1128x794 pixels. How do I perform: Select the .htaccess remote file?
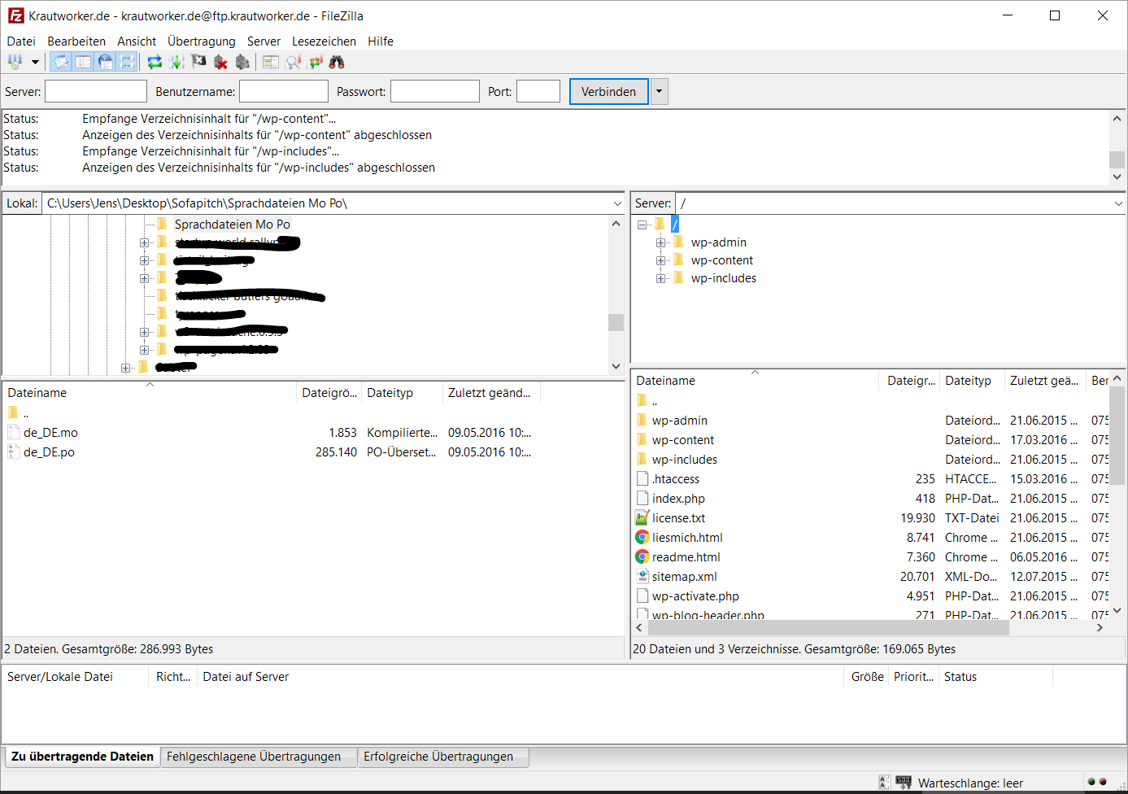point(676,479)
